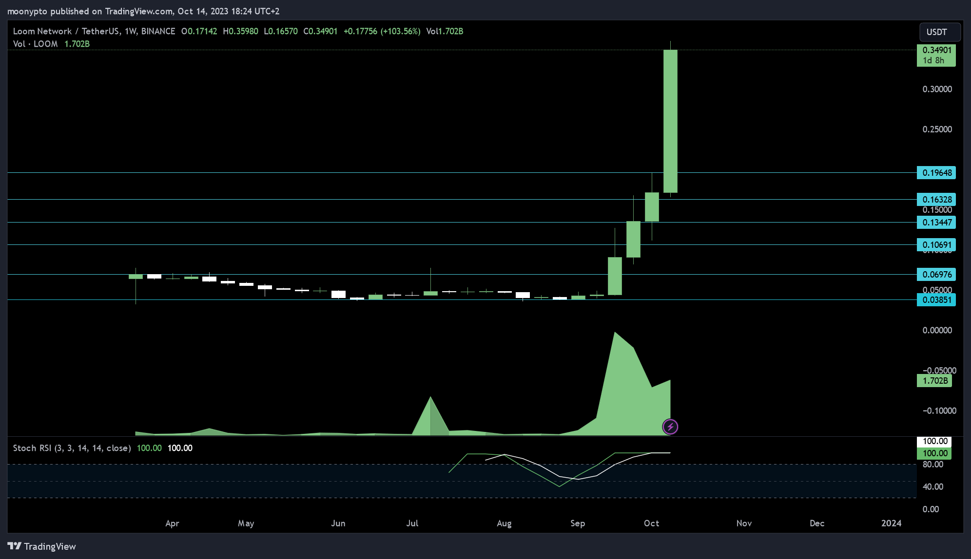Click the 0.13447 horizontal line price label

(936, 223)
